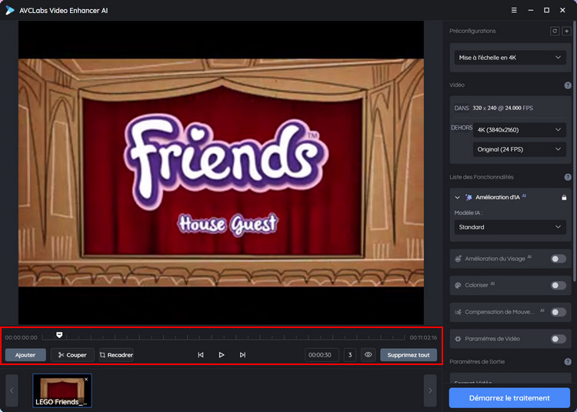Click the Amélioration d'IA sparkle icon

469,197
